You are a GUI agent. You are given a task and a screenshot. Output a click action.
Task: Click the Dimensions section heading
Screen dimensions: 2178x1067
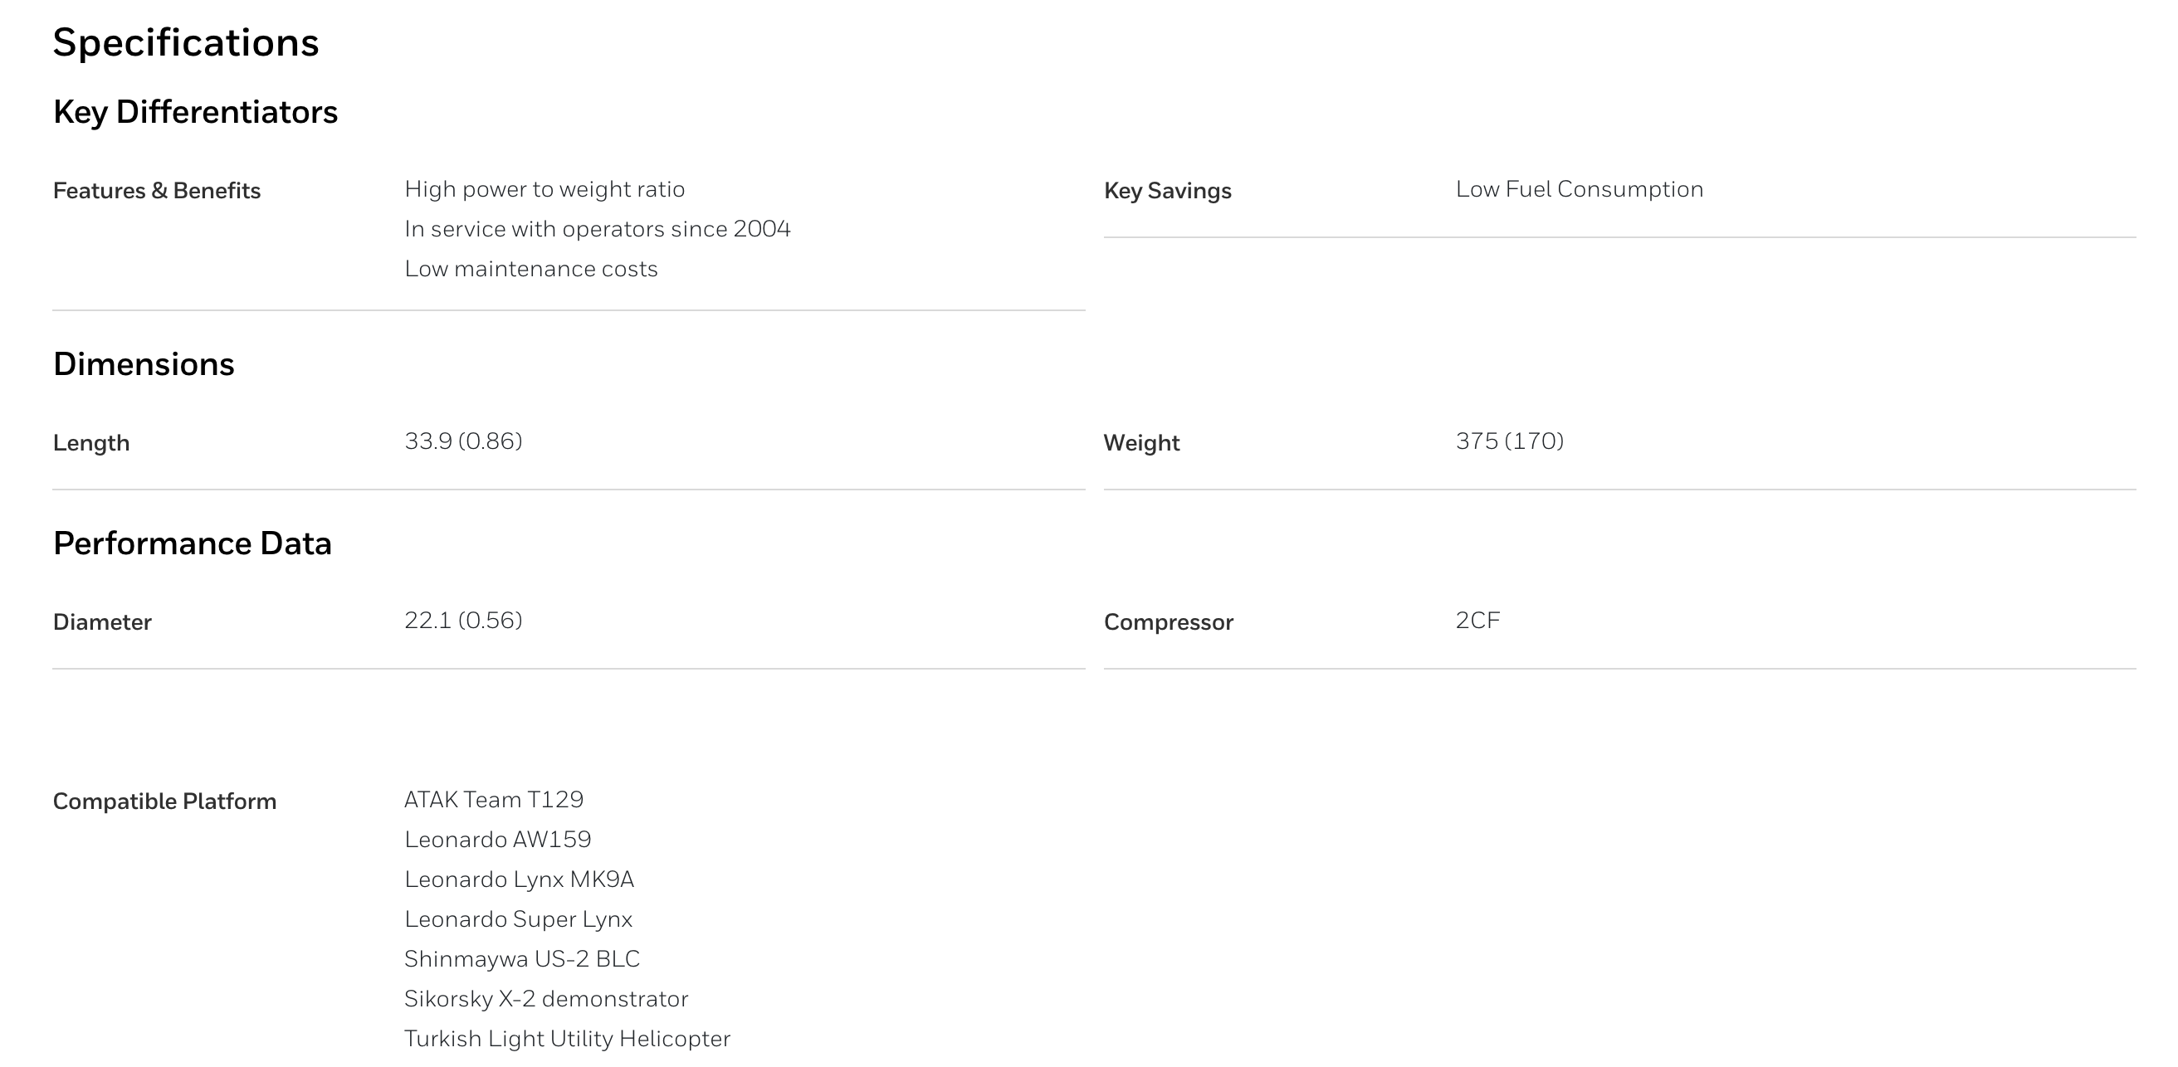[144, 363]
